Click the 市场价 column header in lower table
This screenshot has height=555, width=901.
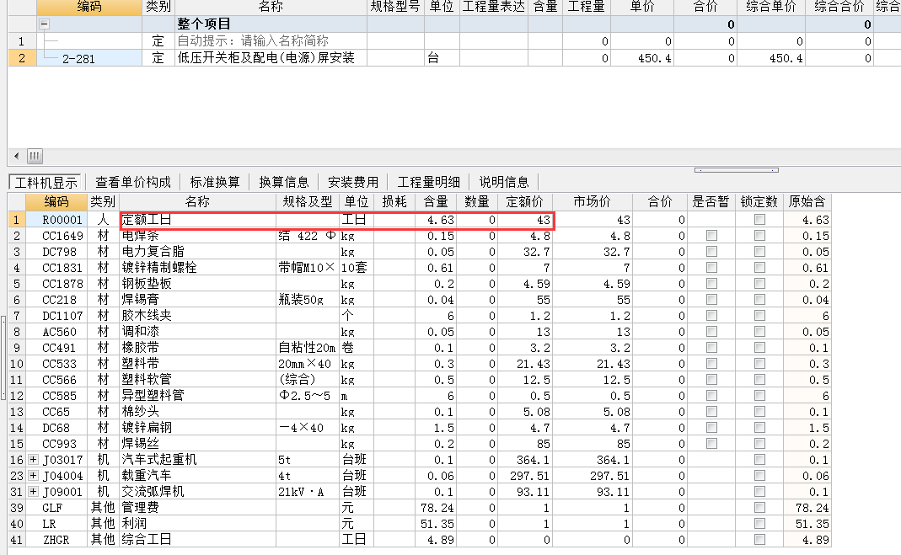[592, 201]
